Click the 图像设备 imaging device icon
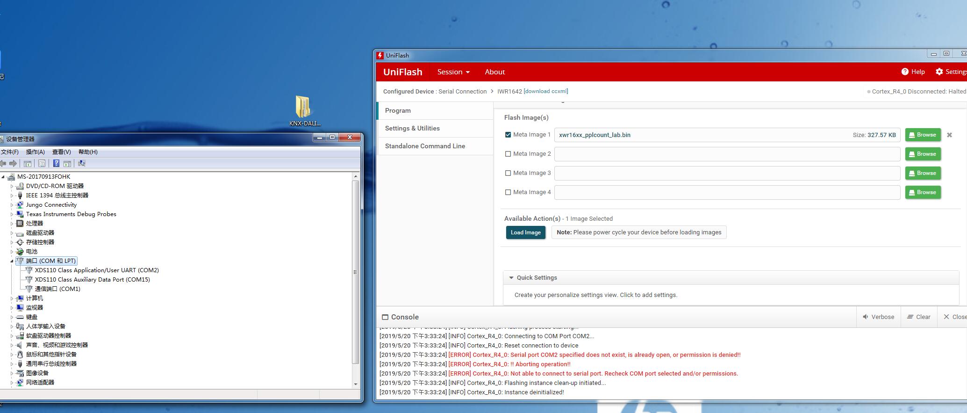The image size is (967, 413). coord(20,373)
